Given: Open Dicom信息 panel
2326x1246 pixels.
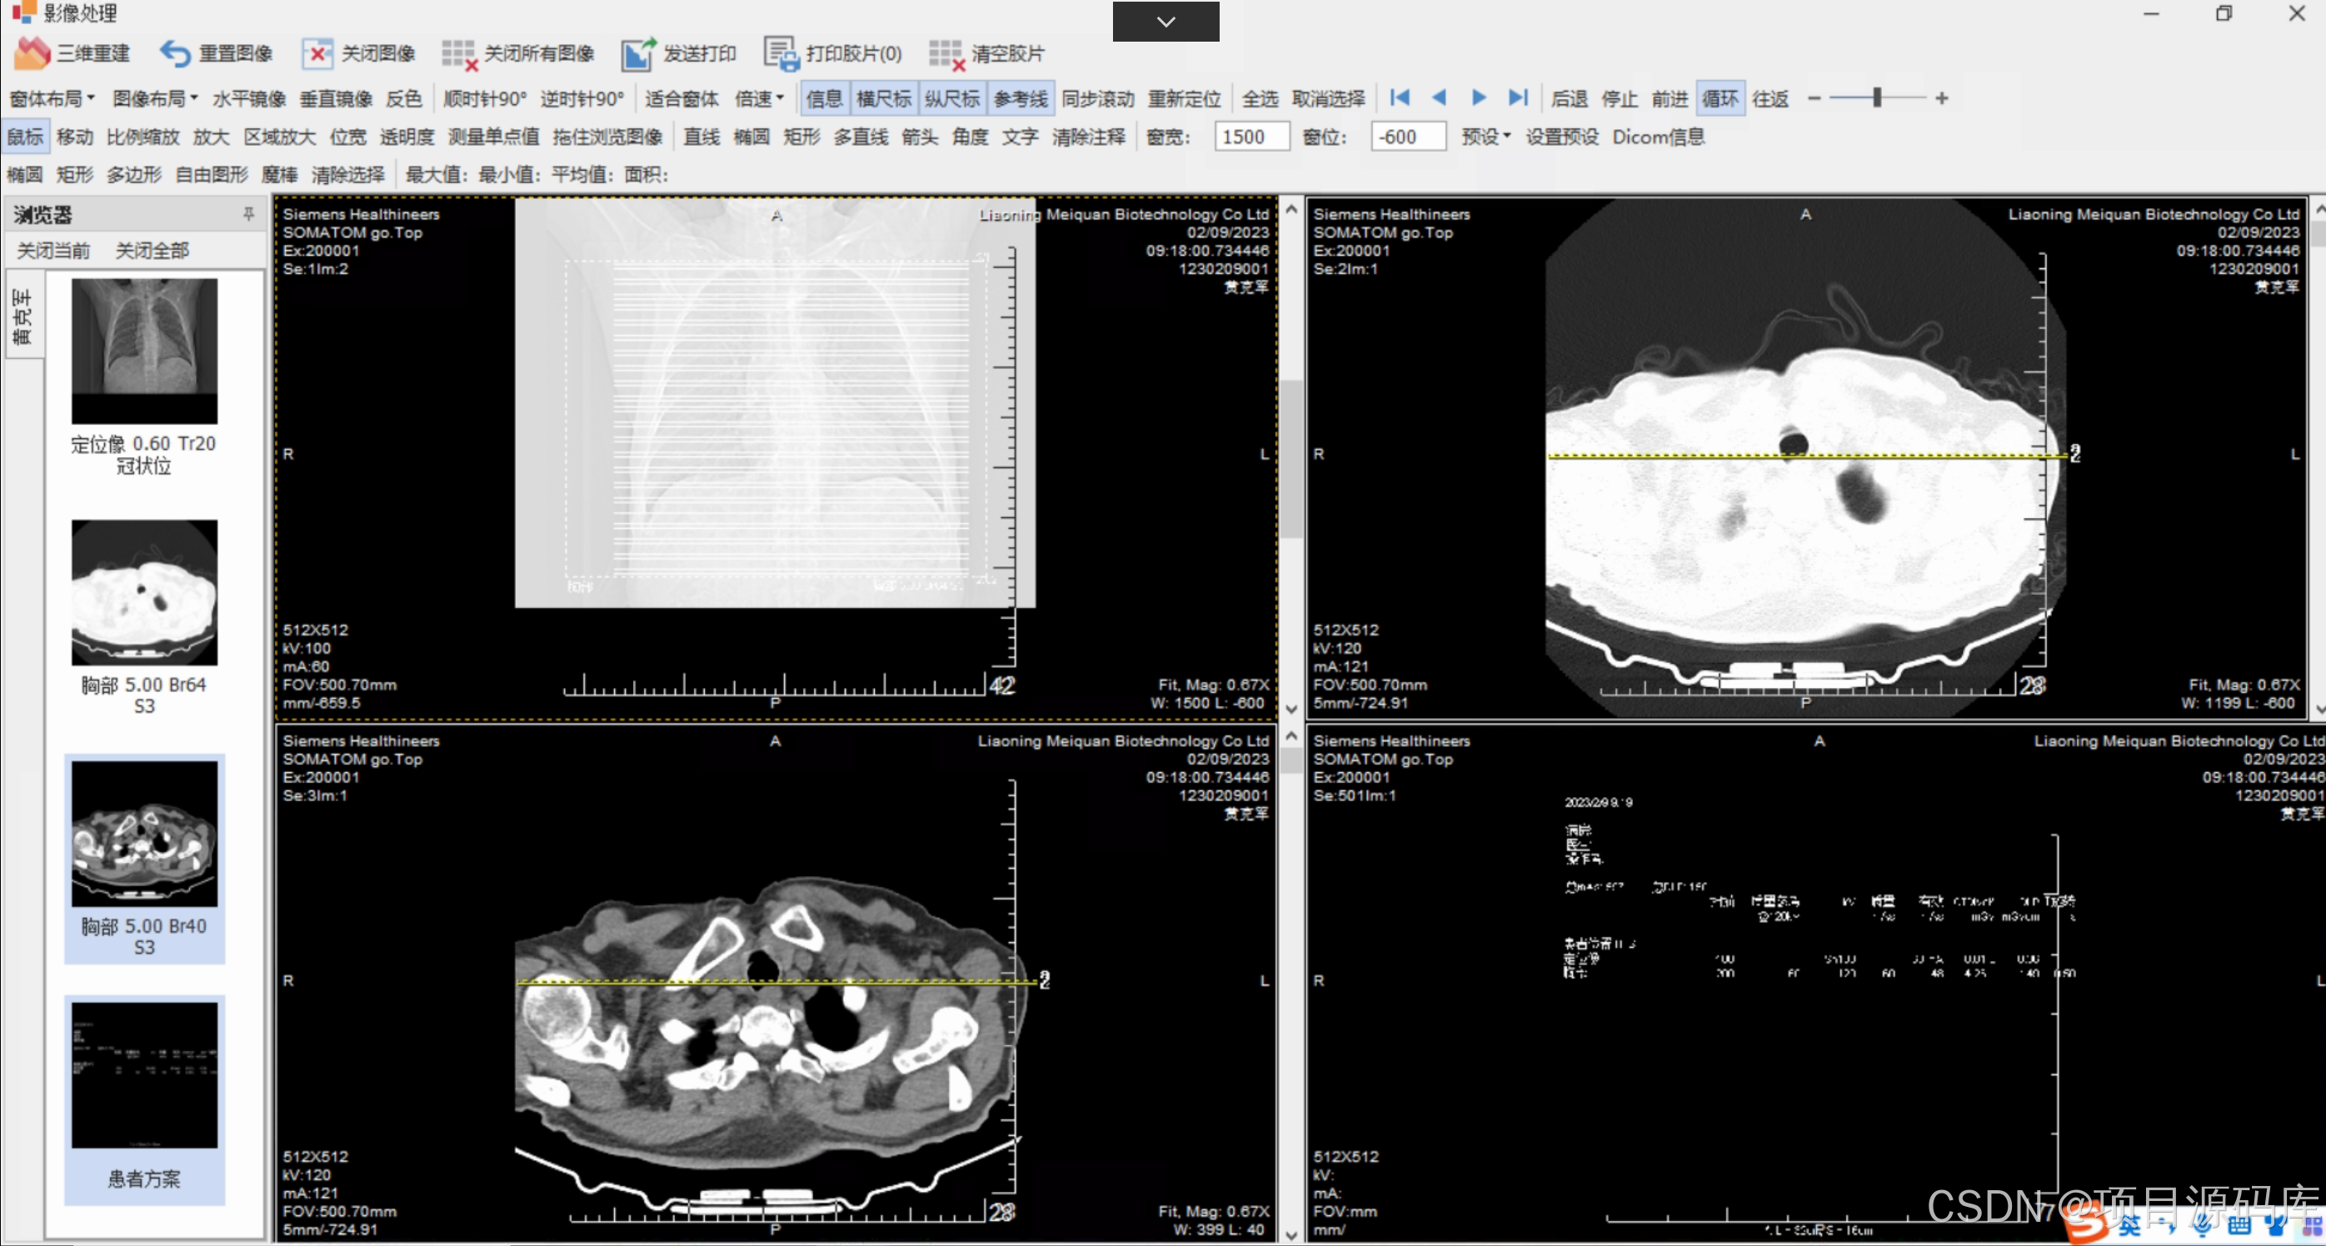Looking at the screenshot, I should pos(1658,137).
